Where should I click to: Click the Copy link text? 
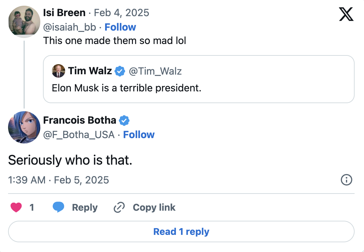154,208
